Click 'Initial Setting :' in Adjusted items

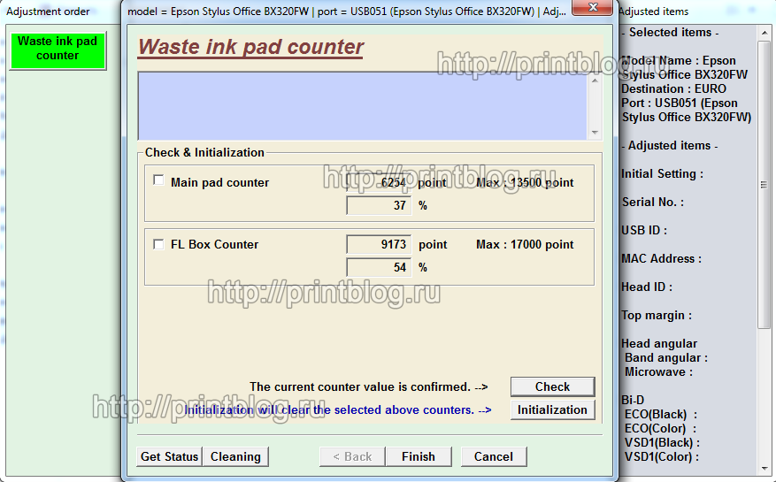(x=662, y=173)
